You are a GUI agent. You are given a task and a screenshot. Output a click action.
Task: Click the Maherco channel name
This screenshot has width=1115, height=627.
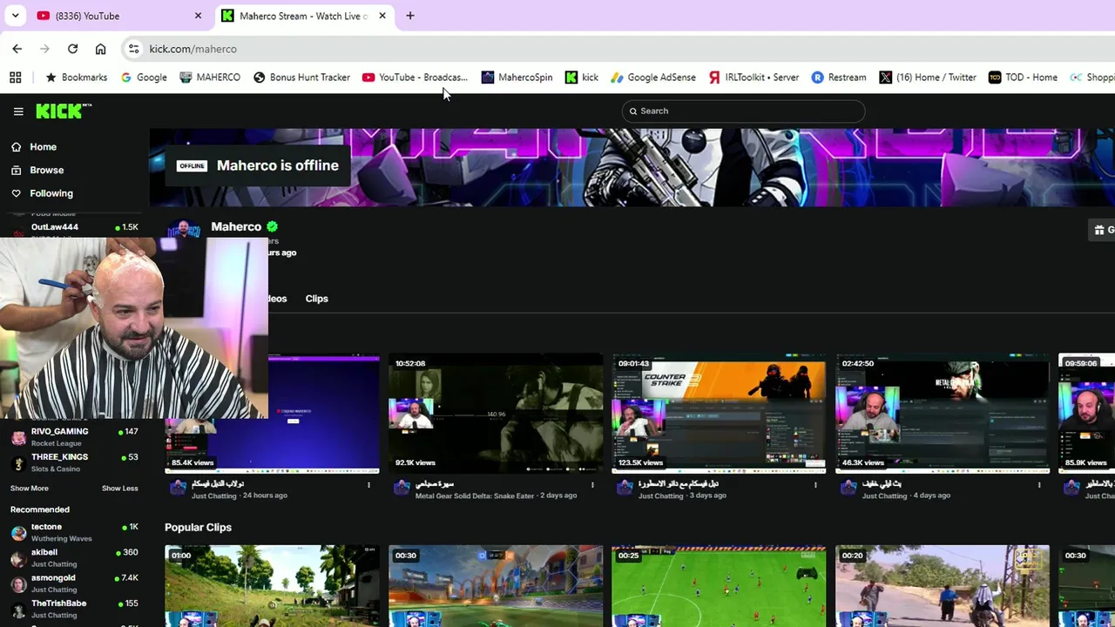236,226
